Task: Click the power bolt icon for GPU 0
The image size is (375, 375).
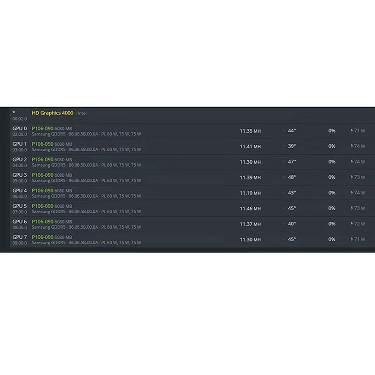Action: point(352,131)
